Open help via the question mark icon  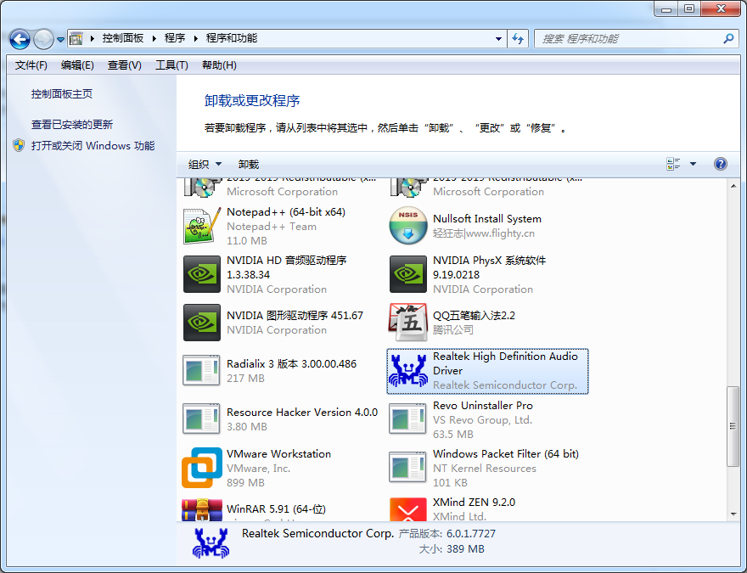(720, 164)
